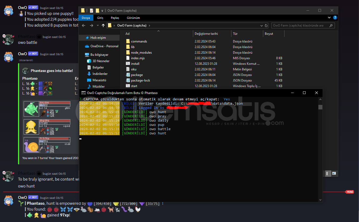Click the Back arrow in File Explorer

tap(84, 25)
